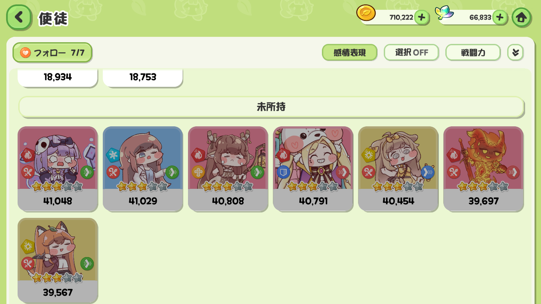Click the fire element icon on 41,048 card

[x=28, y=155]
